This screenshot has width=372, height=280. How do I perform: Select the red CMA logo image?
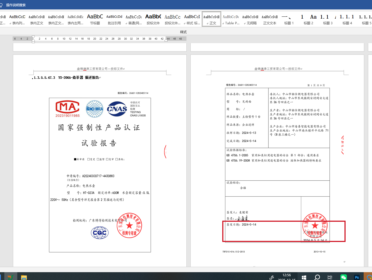coord(67,109)
